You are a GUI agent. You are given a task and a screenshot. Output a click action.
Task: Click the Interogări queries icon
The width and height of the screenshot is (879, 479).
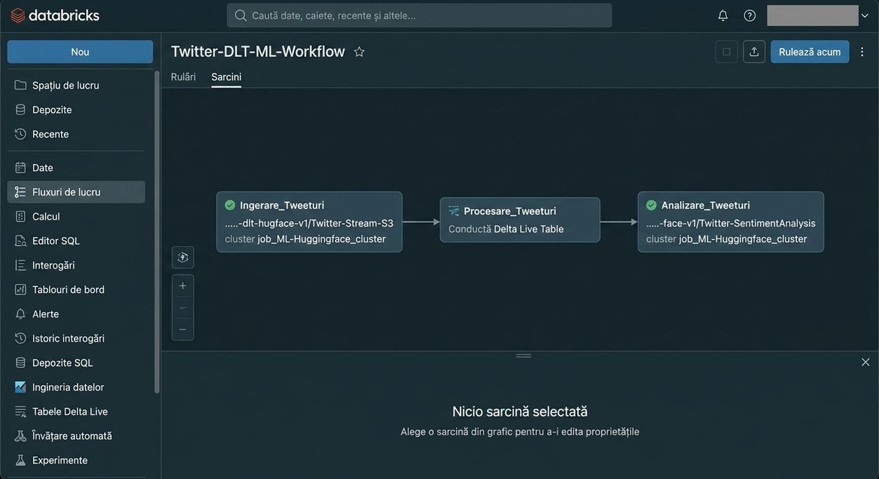pos(20,265)
